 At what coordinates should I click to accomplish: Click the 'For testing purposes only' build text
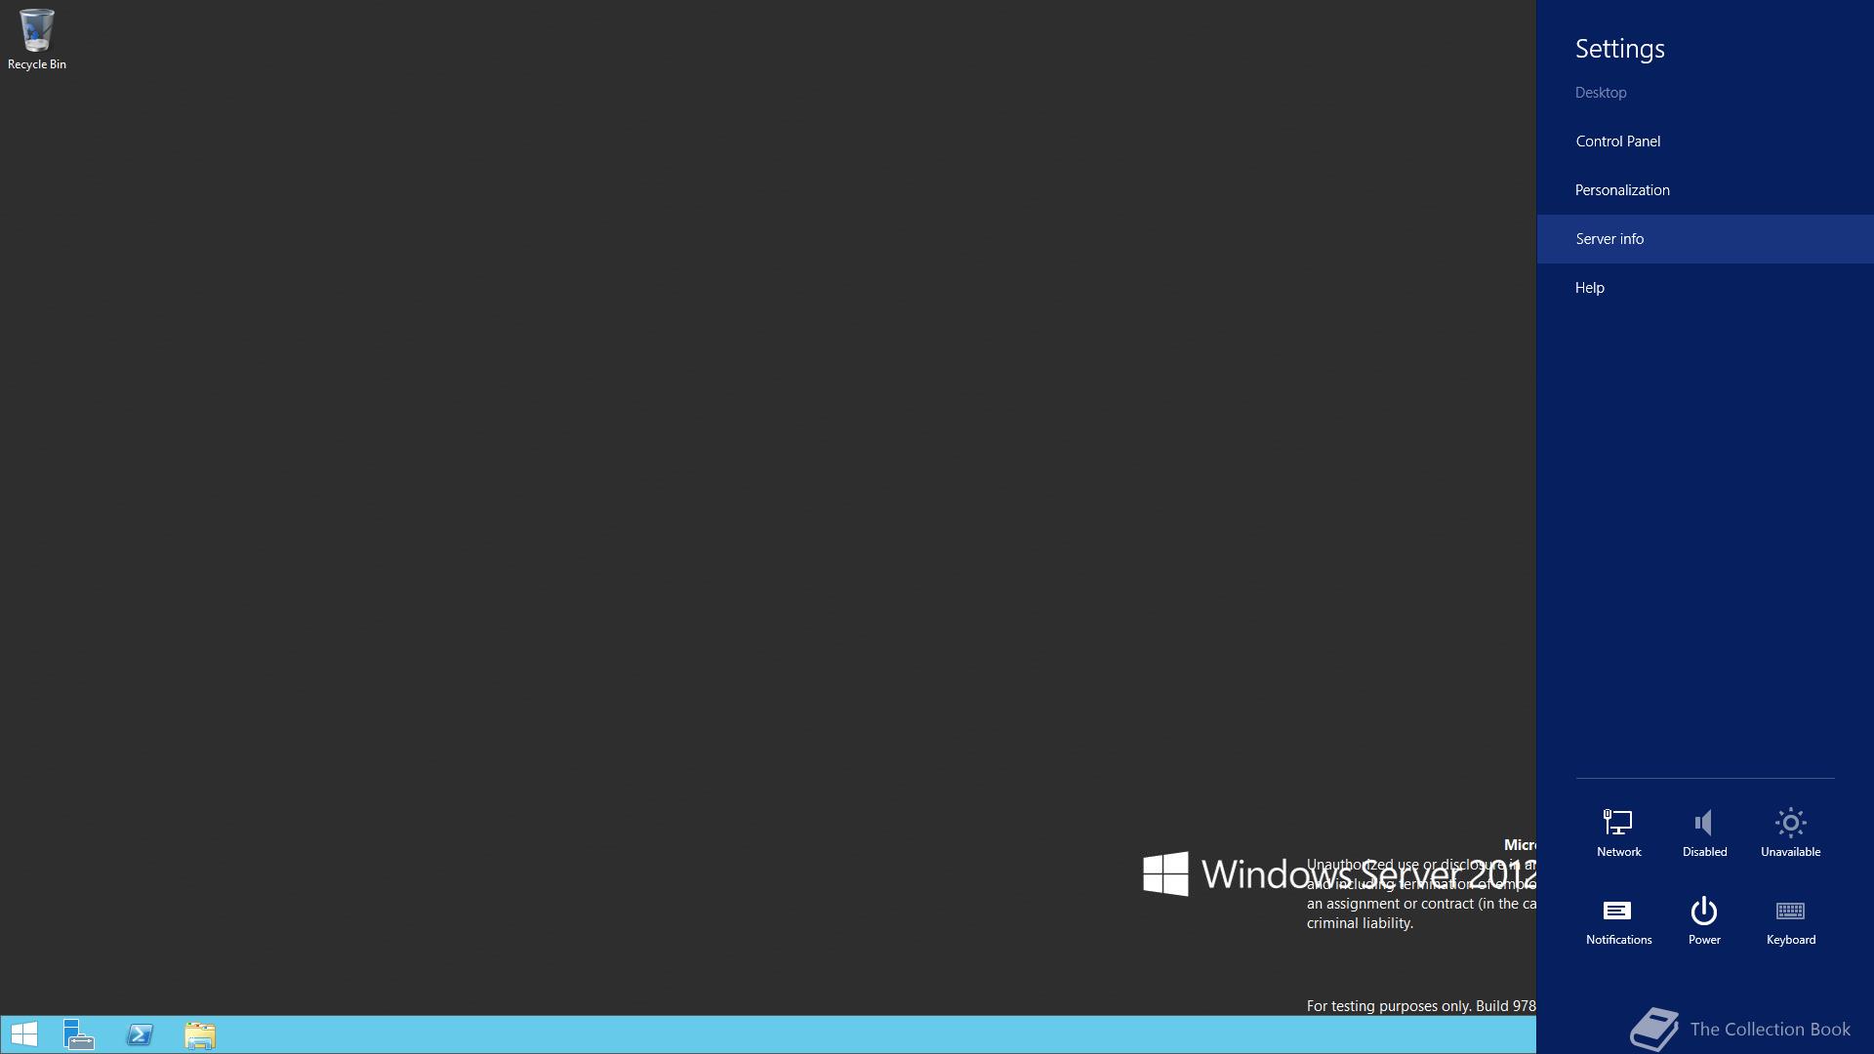pyautogui.click(x=1421, y=1006)
